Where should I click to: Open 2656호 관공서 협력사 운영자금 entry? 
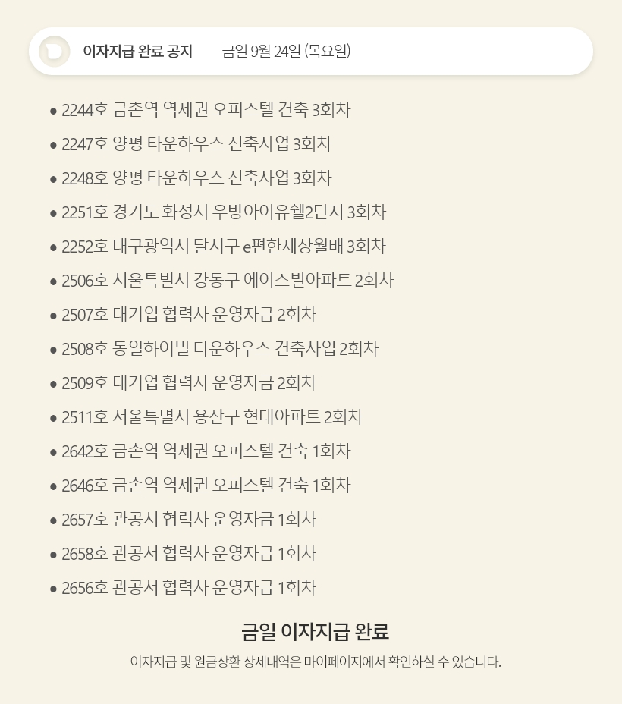coord(189,588)
